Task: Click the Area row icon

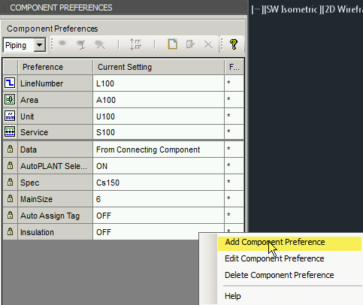Action: 10,99
